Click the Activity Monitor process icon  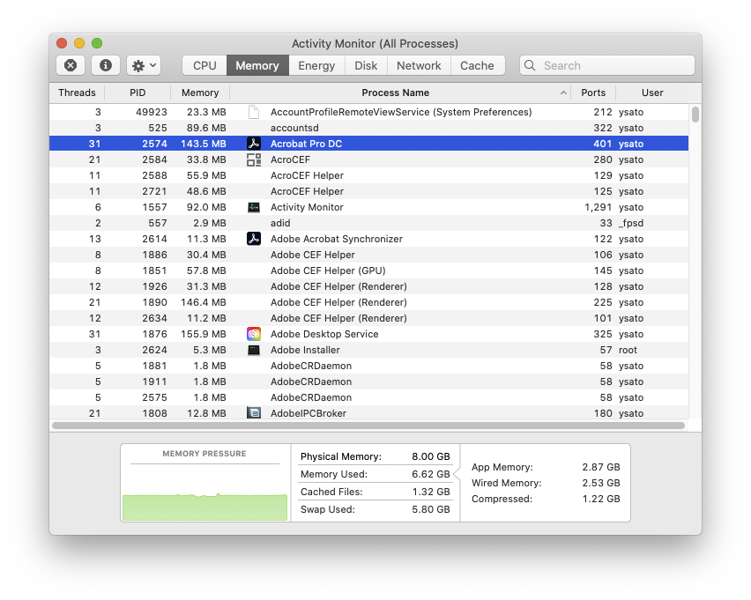coord(254,207)
